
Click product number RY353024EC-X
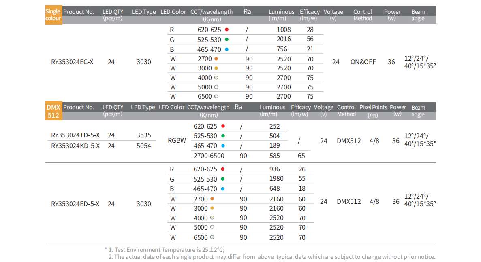pyautogui.click(x=72, y=62)
